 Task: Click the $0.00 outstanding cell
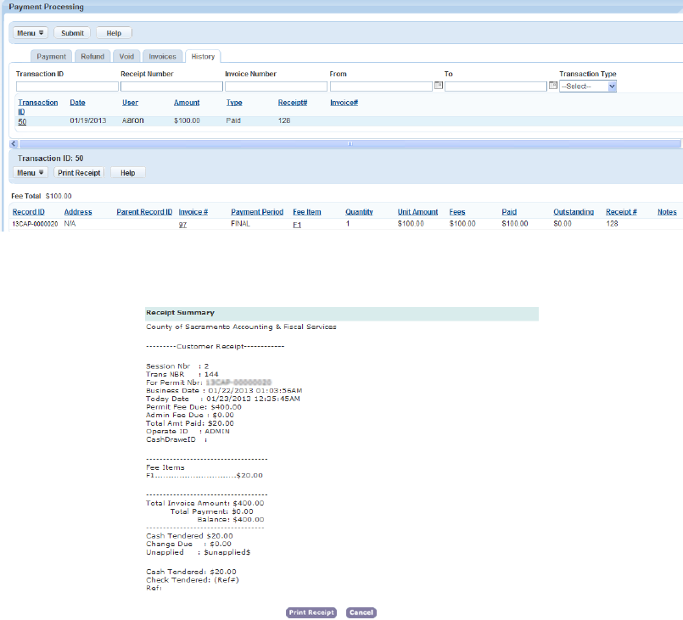(x=563, y=223)
